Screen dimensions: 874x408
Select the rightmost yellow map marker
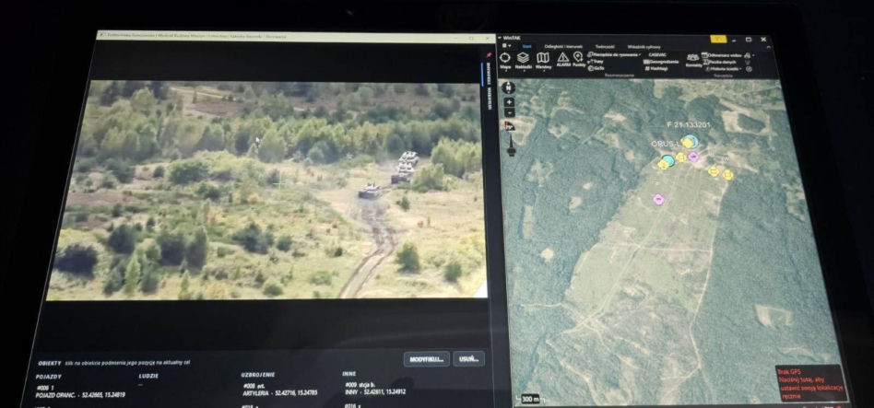click(727, 175)
